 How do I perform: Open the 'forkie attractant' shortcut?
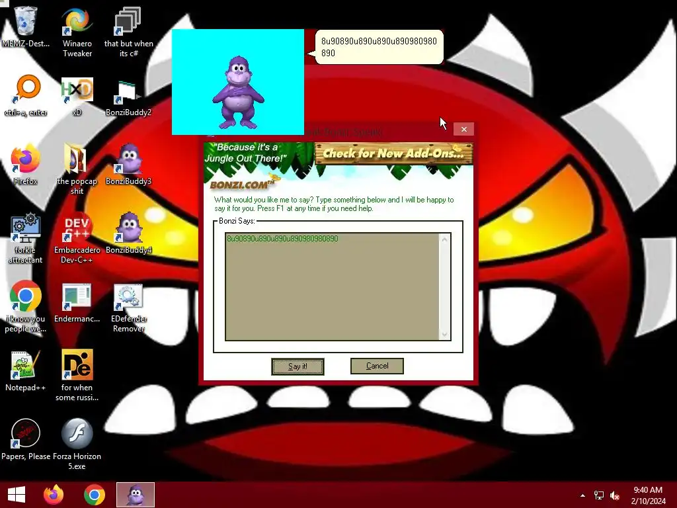(x=26, y=238)
